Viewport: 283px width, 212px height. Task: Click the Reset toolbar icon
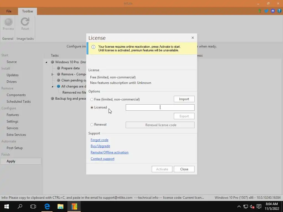click(25, 22)
